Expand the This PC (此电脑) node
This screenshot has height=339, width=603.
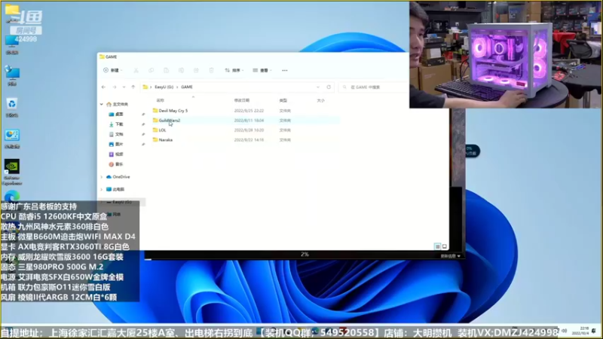click(x=102, y=190)
